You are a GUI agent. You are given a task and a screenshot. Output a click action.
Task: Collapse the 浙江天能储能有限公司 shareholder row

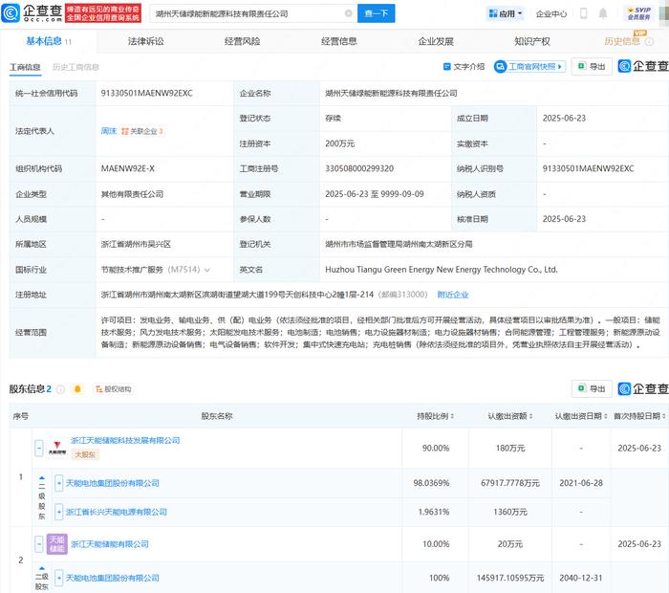pyautogui.click(x=39, y=544)
